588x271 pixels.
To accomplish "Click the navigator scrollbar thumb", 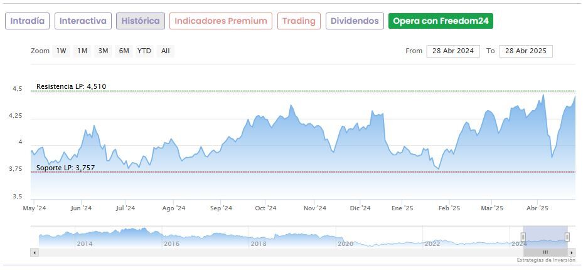I will [545, 252].
